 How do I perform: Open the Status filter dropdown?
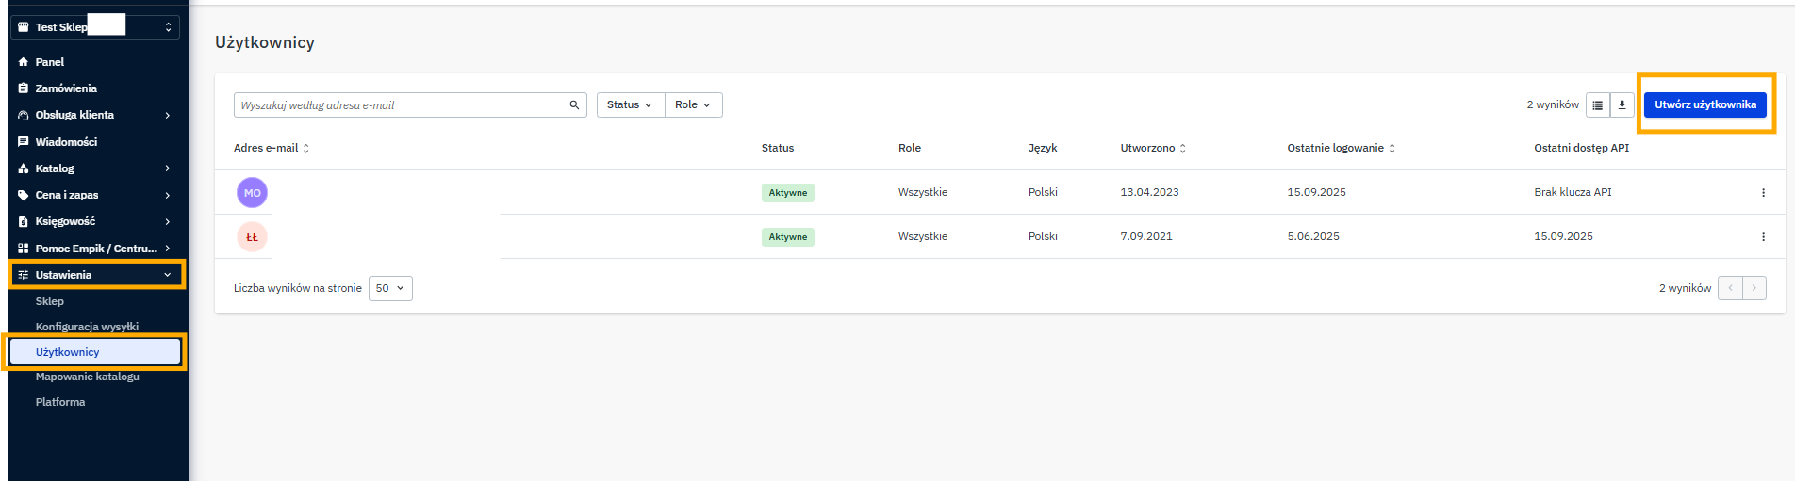630,105
